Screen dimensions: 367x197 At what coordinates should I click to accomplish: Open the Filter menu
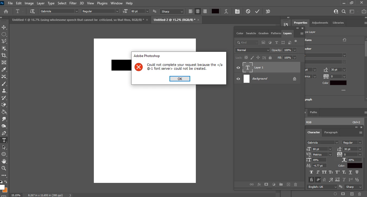click(x=73, y=3)
